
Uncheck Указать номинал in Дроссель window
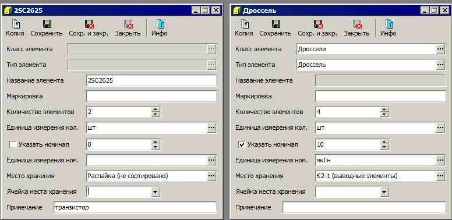(242, 144)
